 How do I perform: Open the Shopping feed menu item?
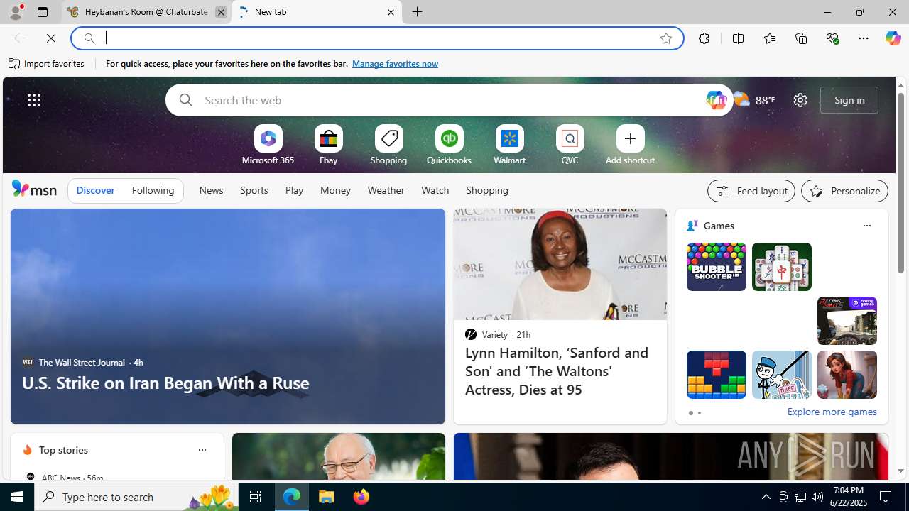[487, 190]
